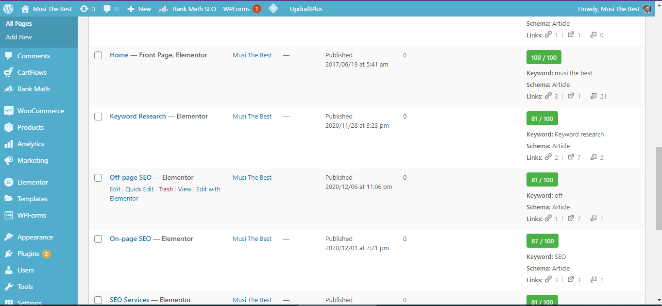Click Trash for the Off-page SEO page
Image resolution: width=662 pixels, height=306 pixels.
coord(166,189)
